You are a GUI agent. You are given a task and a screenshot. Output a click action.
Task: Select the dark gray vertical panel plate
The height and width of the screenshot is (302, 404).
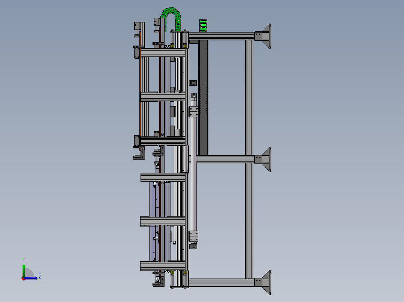click(x=203, y=98)
